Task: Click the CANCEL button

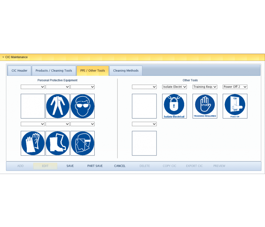Action: [120, 166]
